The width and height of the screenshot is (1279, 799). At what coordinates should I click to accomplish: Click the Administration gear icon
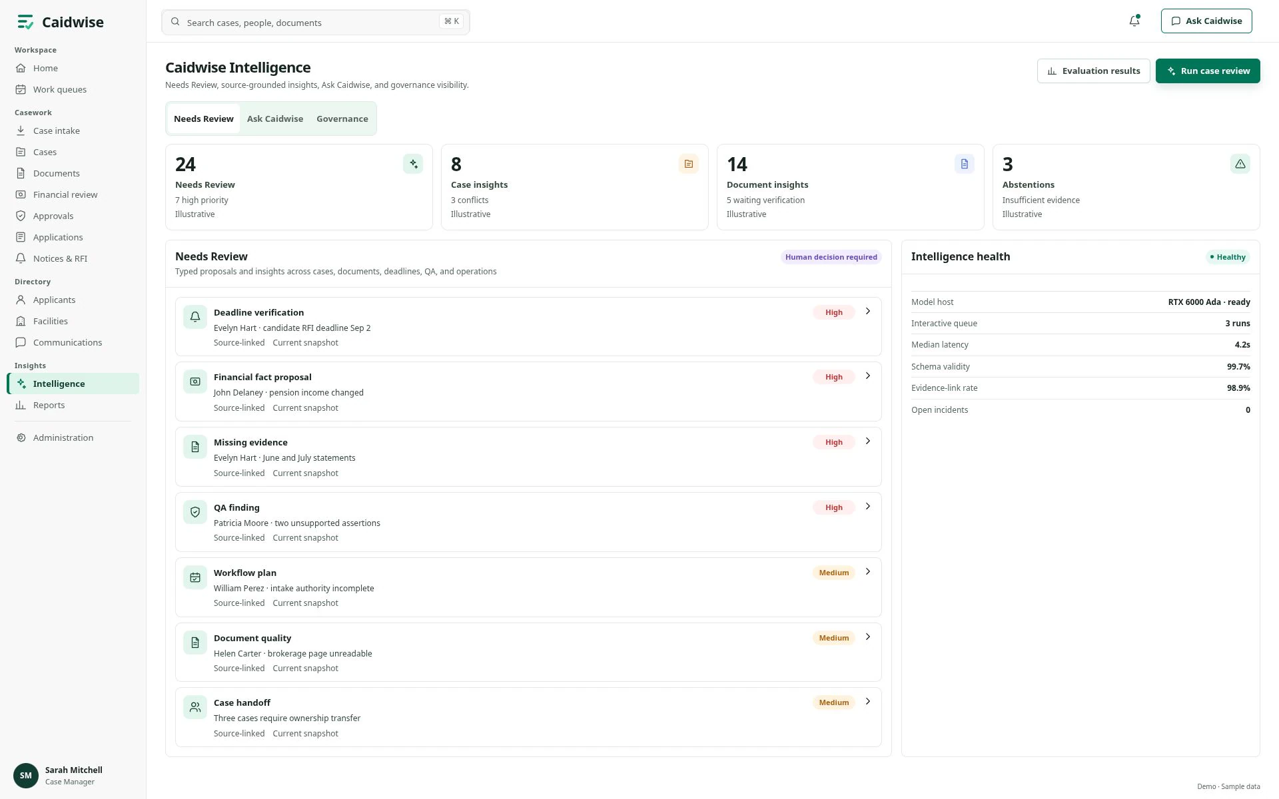pyautogui.click(x=21, y=437)
